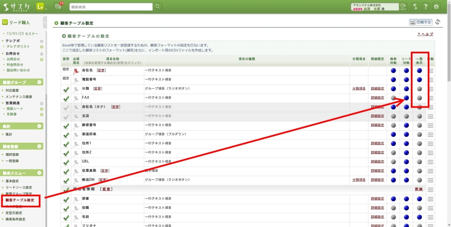This screenshot has height=227, width=451.
Task: Open the gear settings icon in the header
Action: click(x=436, y=7)
